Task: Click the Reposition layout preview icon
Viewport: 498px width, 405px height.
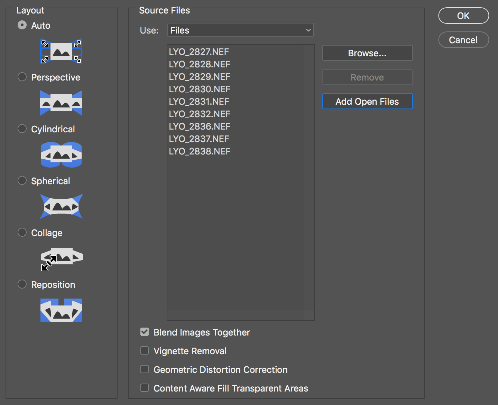Action: click(61, 310)
